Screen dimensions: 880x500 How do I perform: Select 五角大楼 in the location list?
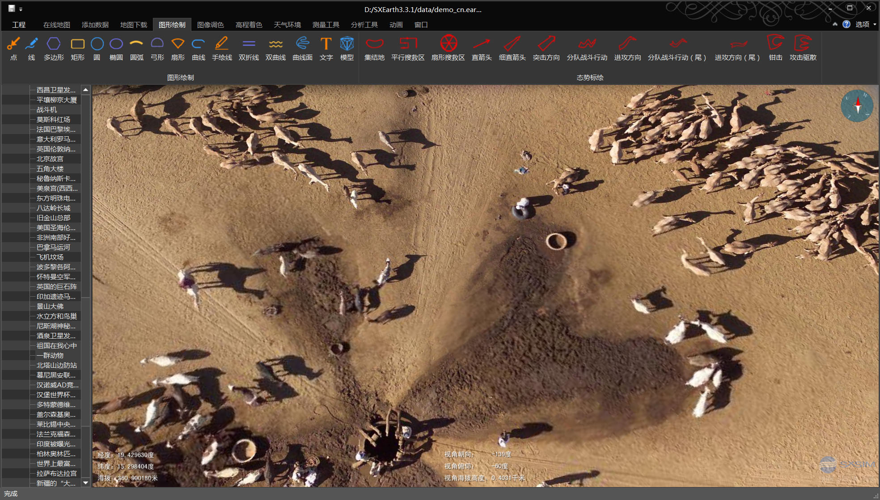tap(50, 169)
